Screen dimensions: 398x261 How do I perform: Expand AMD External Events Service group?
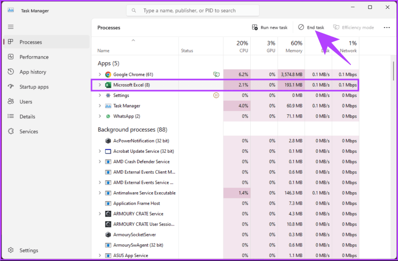coord(100,182)
